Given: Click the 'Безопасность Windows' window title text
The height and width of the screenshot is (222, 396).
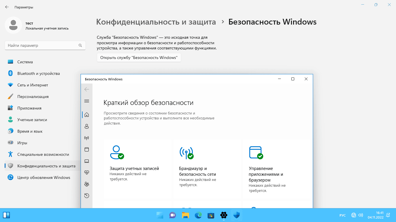Looking at the screenshot, I should 104,79.
